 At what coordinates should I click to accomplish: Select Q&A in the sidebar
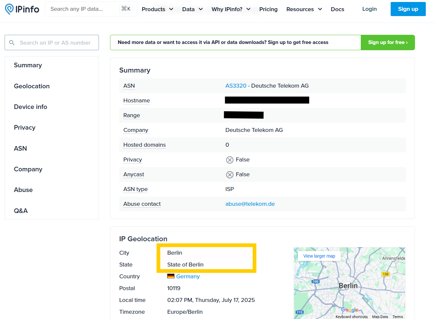(21, 211)
